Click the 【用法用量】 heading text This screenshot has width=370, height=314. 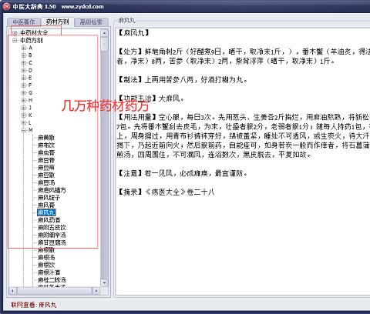tap(137, 117)
